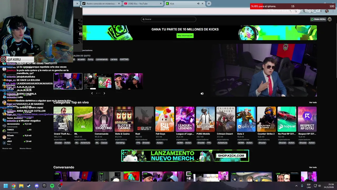Click Más información banner button

click(185, 36)
